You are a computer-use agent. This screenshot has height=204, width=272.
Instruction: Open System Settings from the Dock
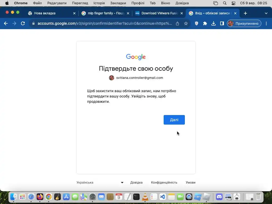click(x=92, y=197)
